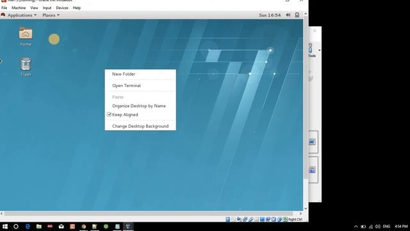Image resolution: width=410 pixels, height=231 pixels.
Task: Click network indicator in VirtualBox status bar
Action: coord(245,219)
